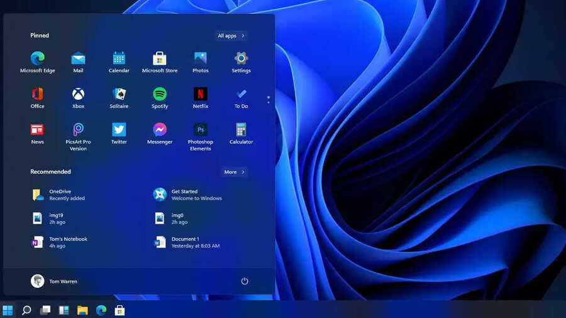Image resolution: width=566 pixels, height=318 pixels.
Task: Open Microsoft Store pinned tile
Action: pyautogui.click(x=160, y=62)
